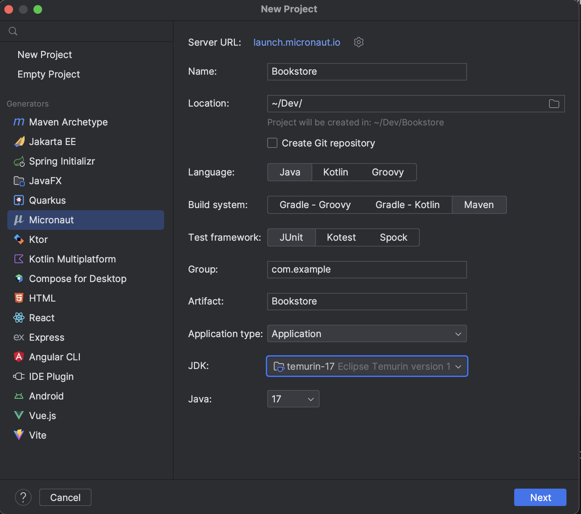Click the React atom icon

coord(19,318)
